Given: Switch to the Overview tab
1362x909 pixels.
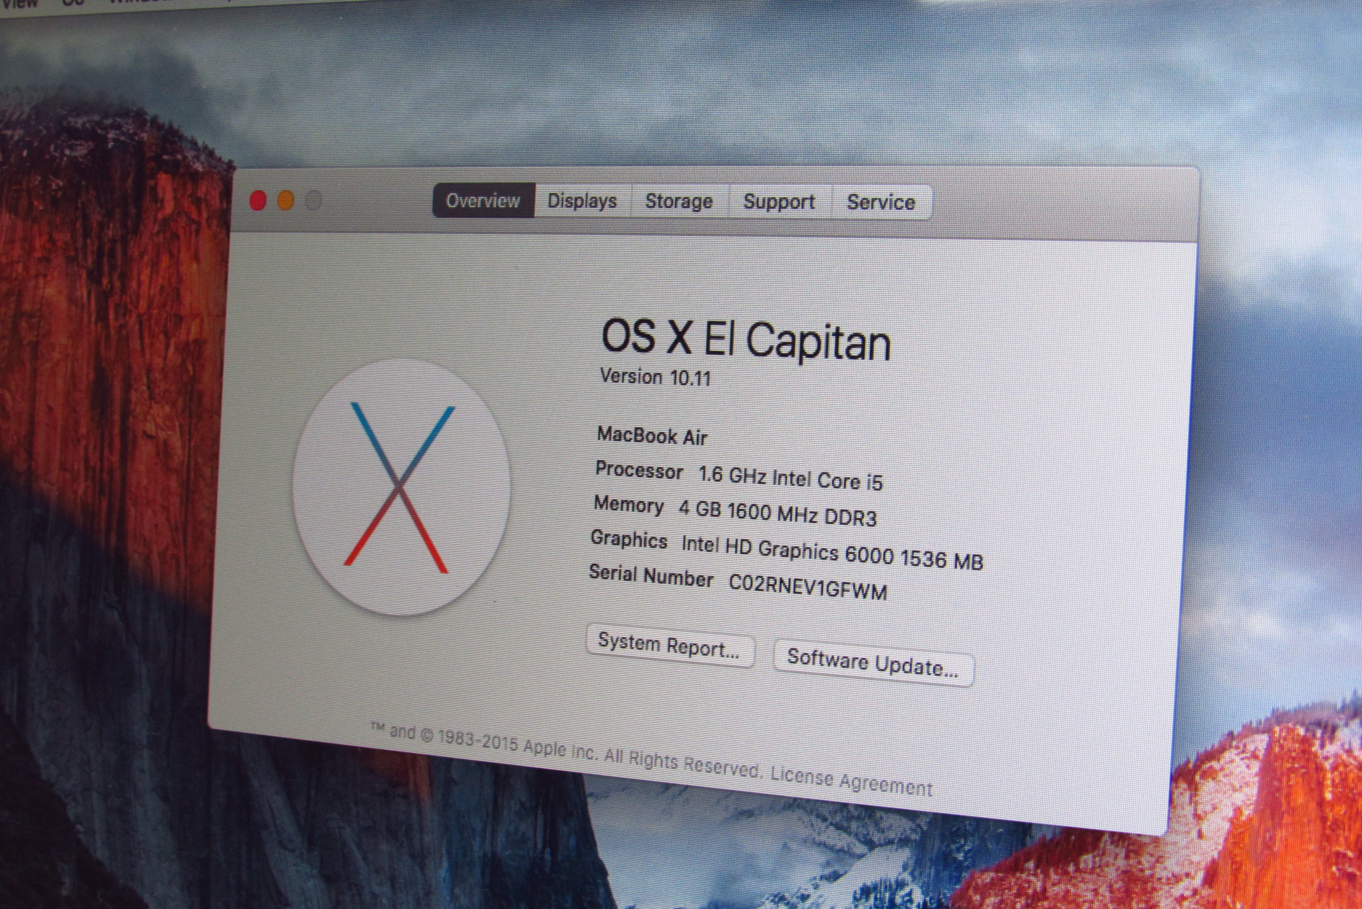Looking at the screenshot, I should (483, 200).
